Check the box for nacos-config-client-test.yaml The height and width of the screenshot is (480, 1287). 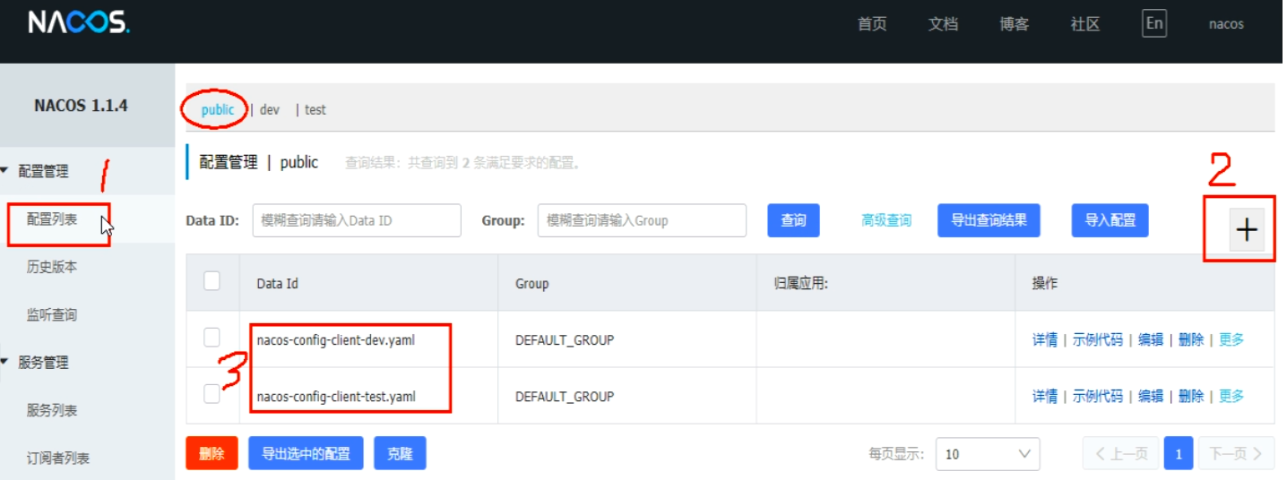pyautogui.click(x=212, y=394)
